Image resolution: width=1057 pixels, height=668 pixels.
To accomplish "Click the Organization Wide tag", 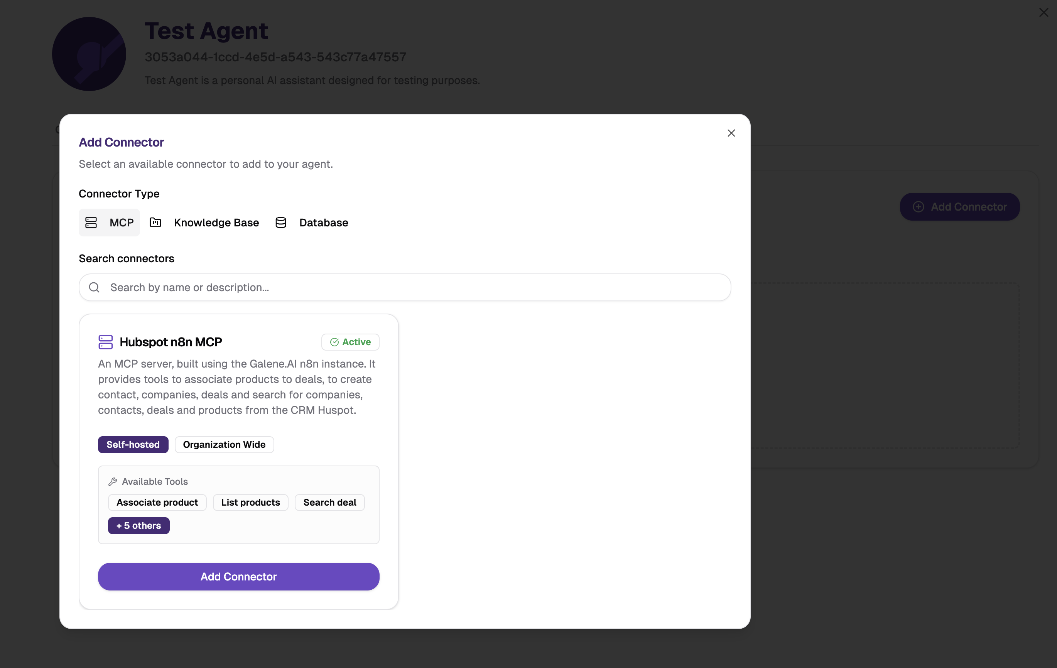I will tap(224, 444).
